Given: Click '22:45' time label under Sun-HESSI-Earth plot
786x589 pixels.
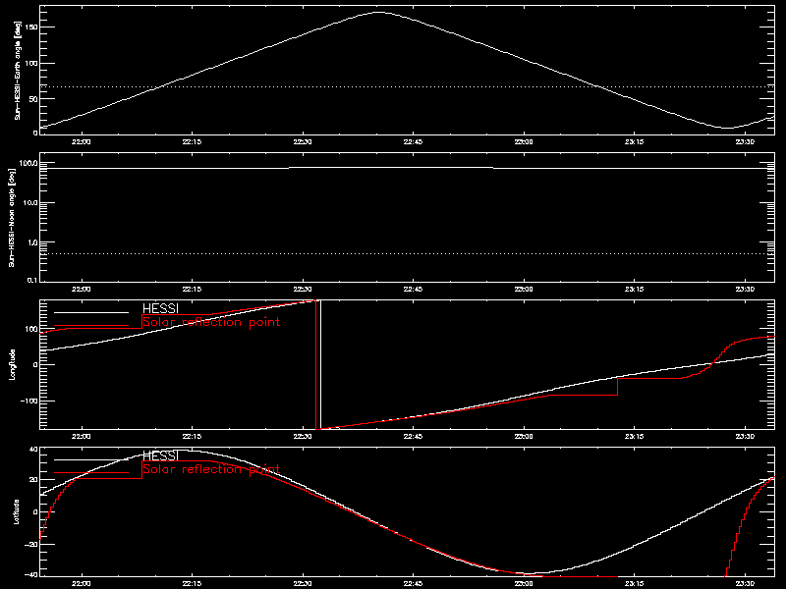Looking at the screenshot, I should [413, 141].
